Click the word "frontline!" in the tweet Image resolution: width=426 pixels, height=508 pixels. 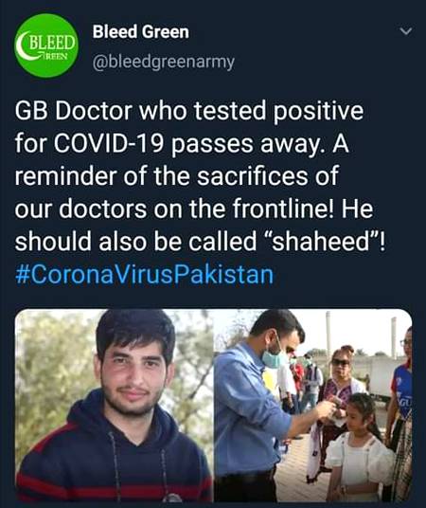284,209
